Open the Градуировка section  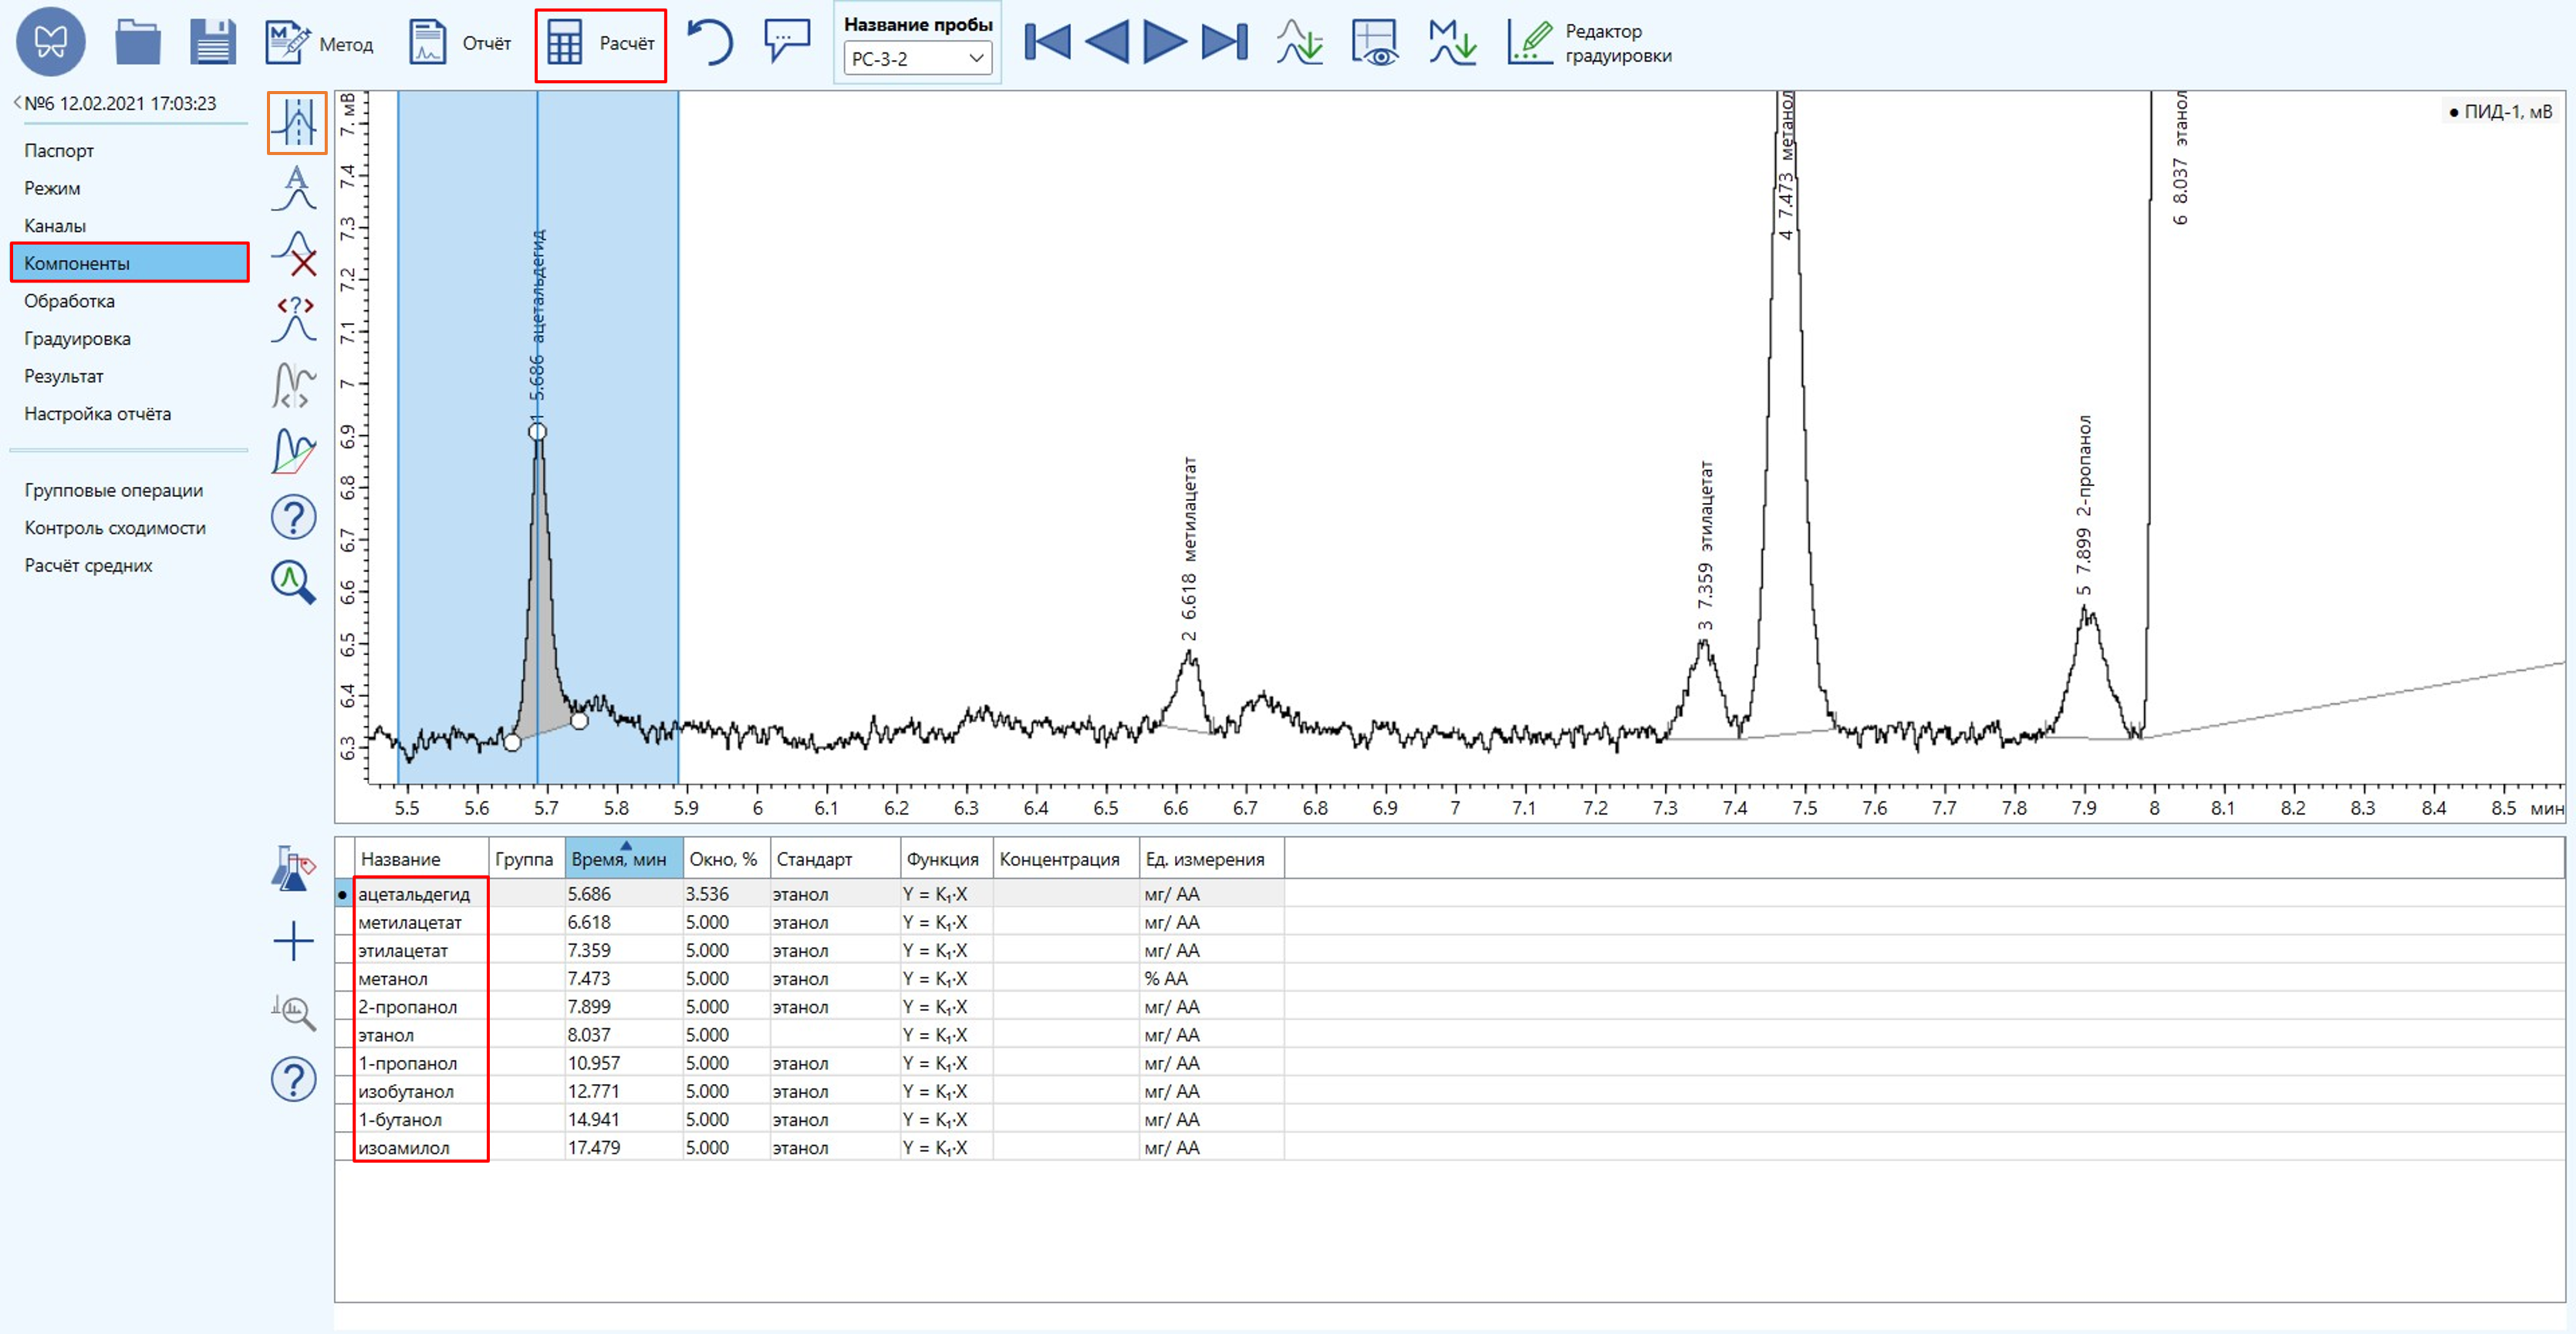pos(77,338)
